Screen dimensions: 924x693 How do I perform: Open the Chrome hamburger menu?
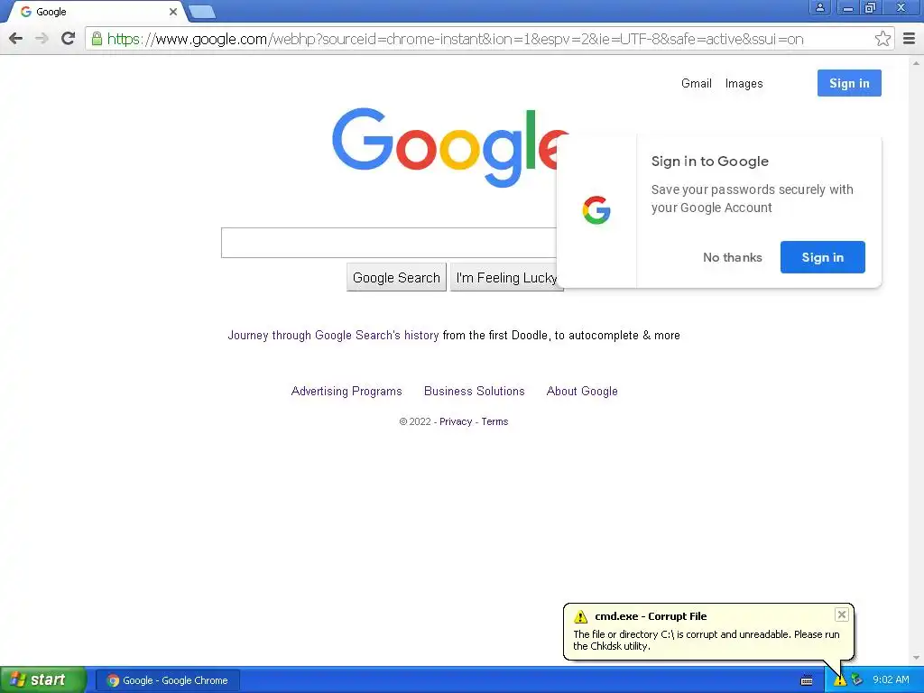click(910, 39)
